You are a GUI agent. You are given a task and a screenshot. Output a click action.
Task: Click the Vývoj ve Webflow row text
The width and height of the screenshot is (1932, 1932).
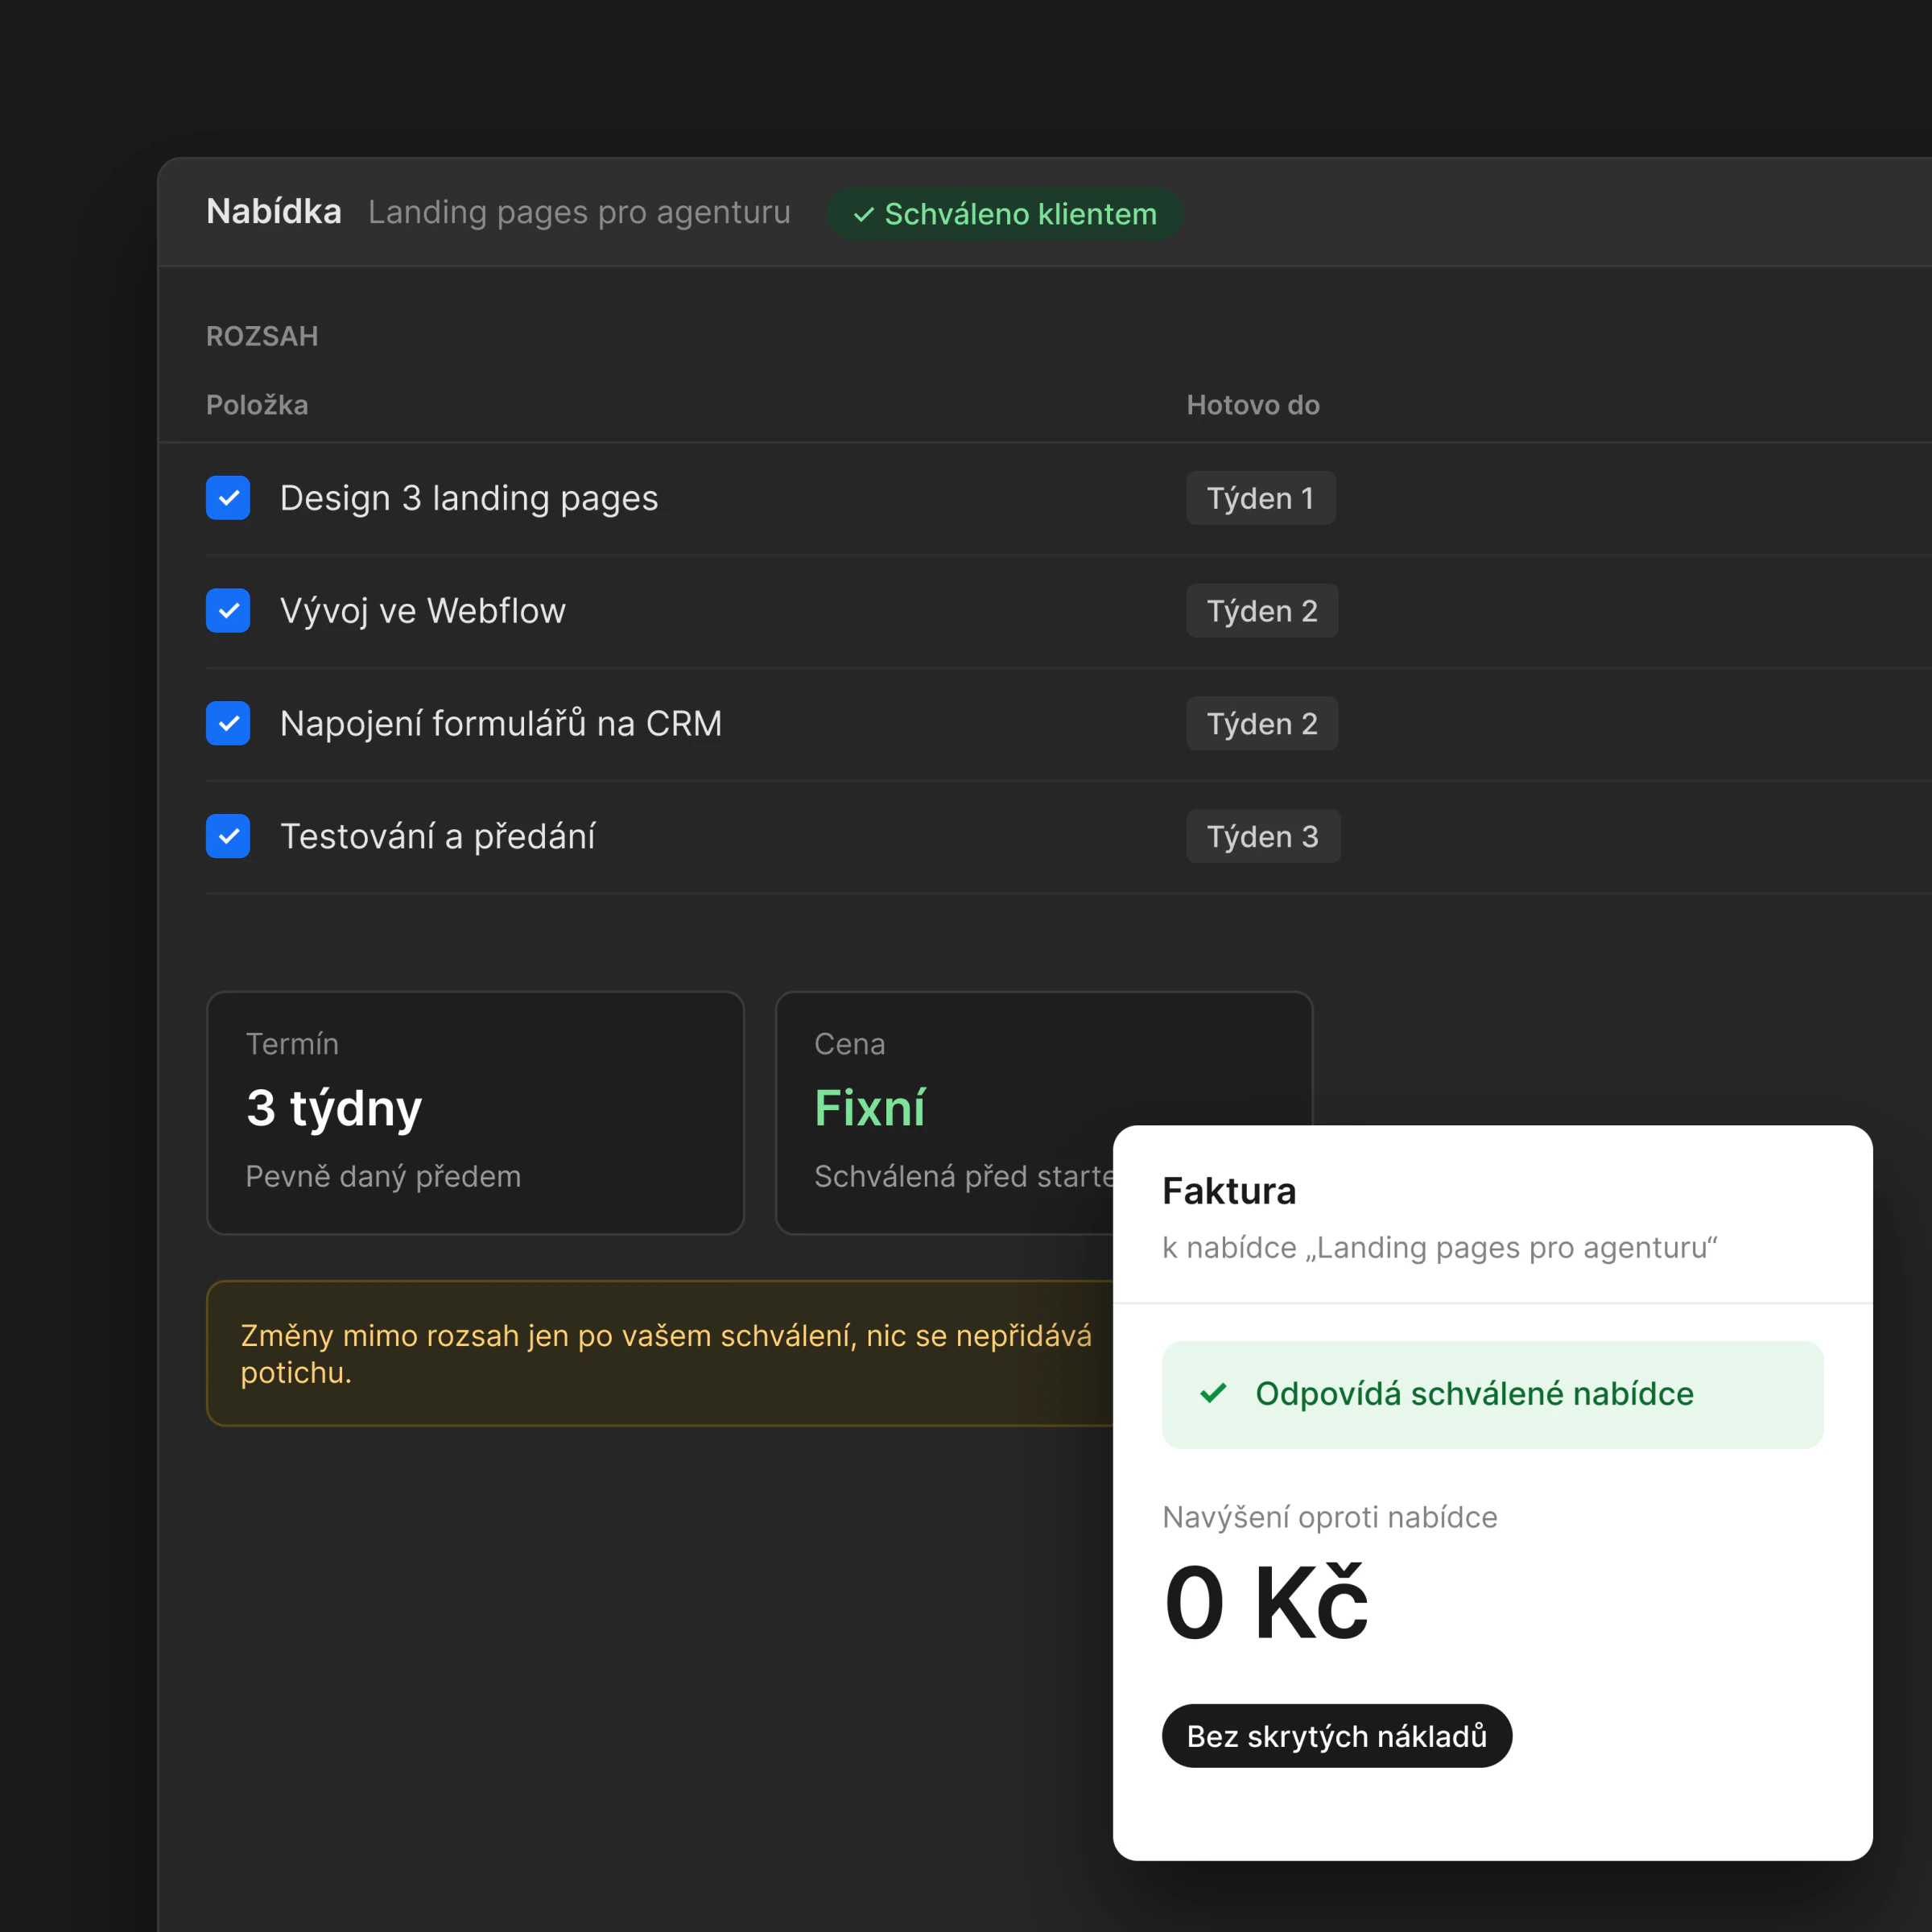click(x=423, y=611)
